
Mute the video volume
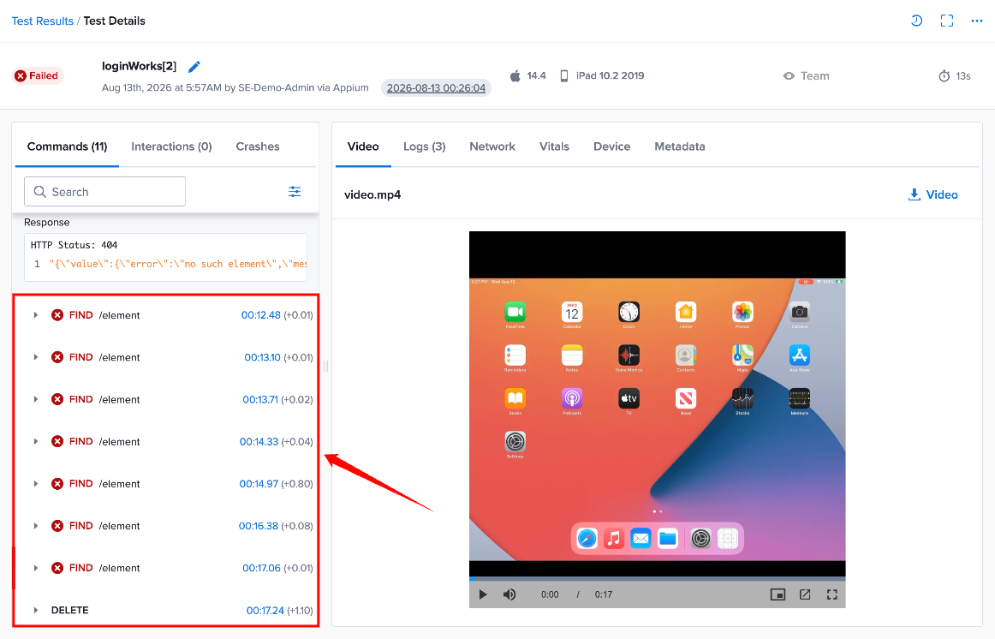[509, 594]
